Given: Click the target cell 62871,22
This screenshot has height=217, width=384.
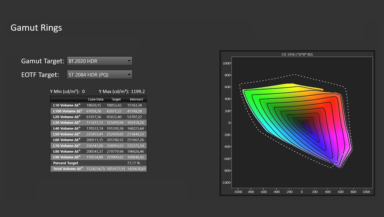Looking at the screenshot, I should click(x=114, y=111).
